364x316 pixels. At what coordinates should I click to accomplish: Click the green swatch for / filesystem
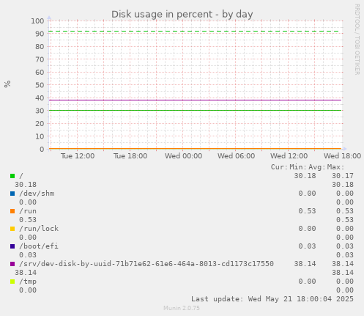[12, 176]
